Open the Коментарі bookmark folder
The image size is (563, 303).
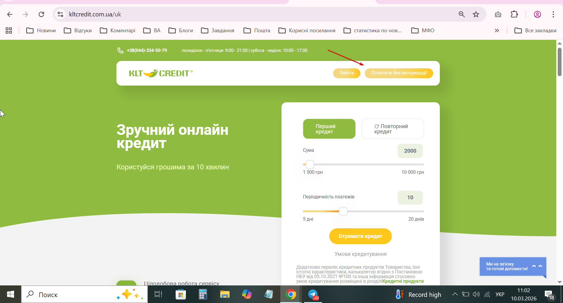(118, 30)
